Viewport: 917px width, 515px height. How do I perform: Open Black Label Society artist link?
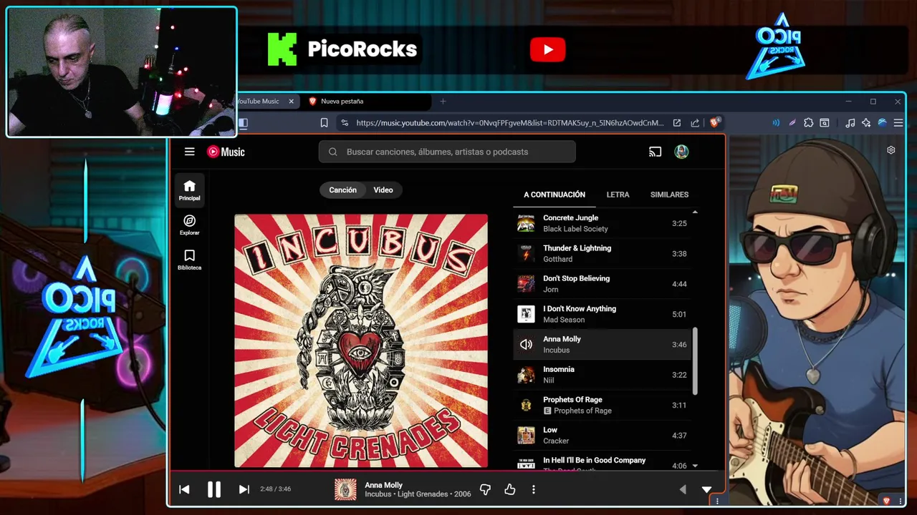coord(575,229)
